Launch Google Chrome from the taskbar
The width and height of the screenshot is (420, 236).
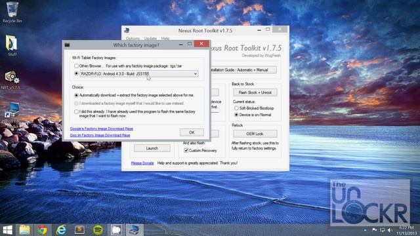pos(42,230)
